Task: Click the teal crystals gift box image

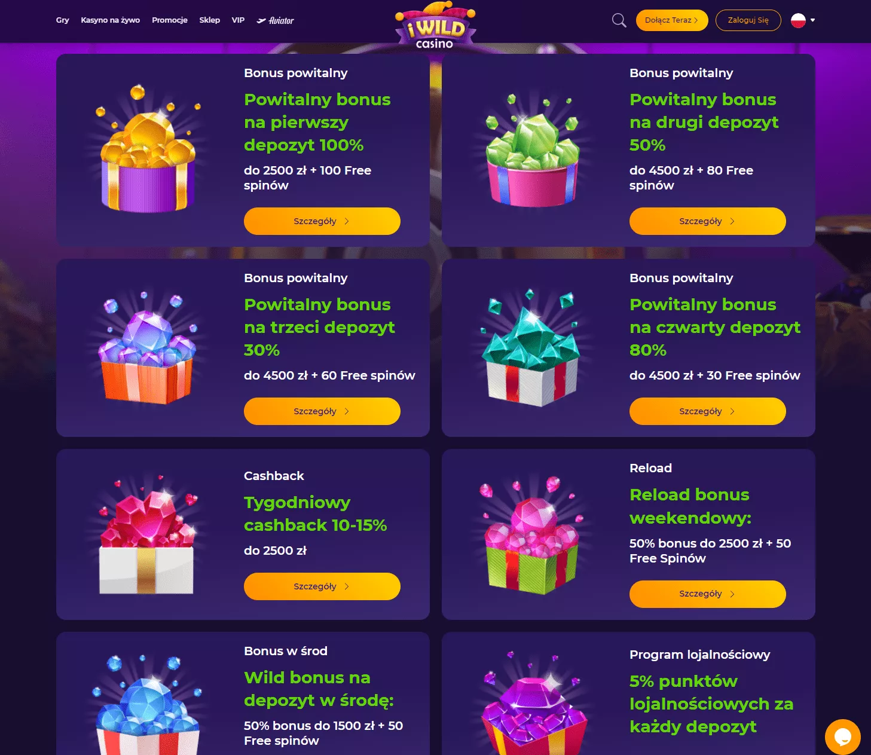Action: coord(531,348)
